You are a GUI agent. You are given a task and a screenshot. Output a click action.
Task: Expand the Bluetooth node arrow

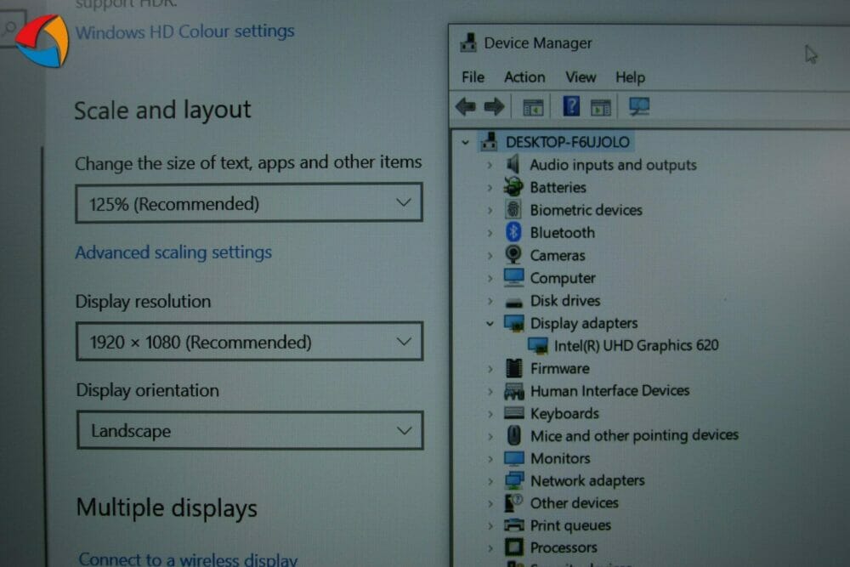tap(490, 233)
